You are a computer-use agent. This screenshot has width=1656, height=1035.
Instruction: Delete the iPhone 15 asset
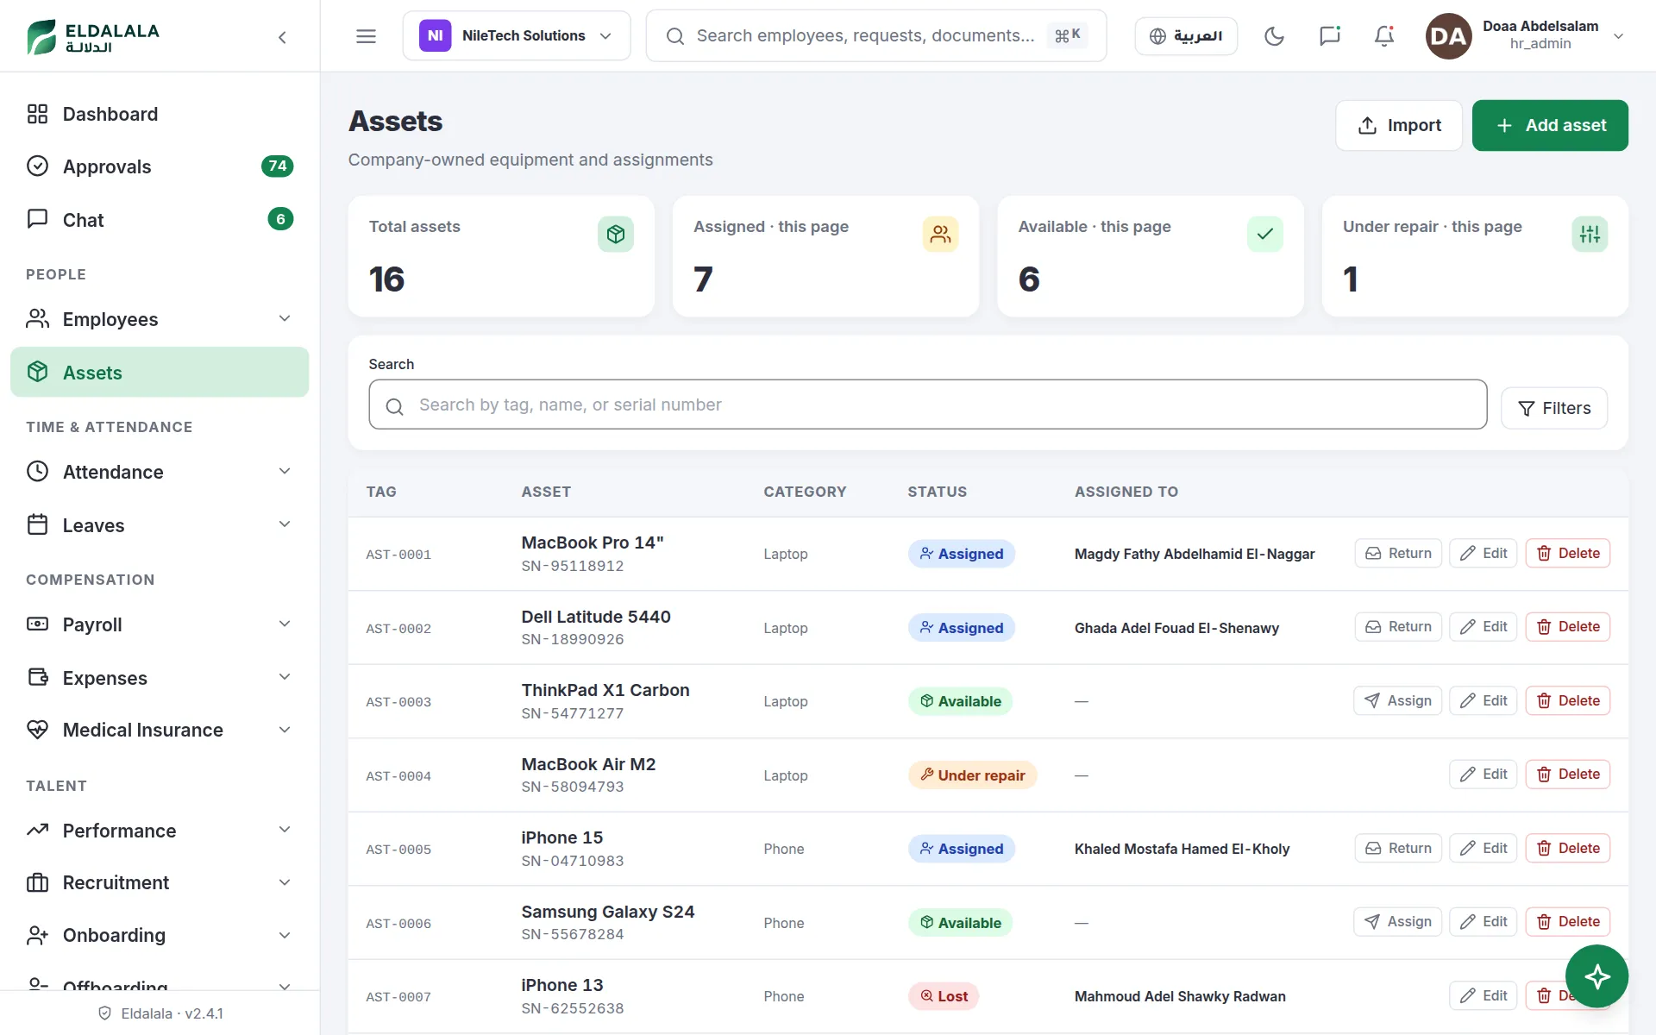pyautogui.click(x=1567, y=848)
